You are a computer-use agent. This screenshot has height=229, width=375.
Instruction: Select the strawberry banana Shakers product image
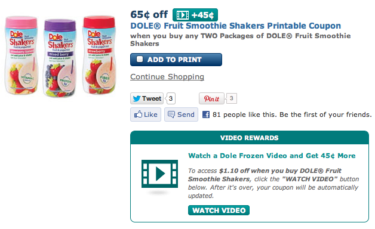tap(21, 55)
